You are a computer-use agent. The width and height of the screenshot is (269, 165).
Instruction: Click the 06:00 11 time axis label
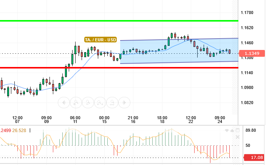[75, 120]
